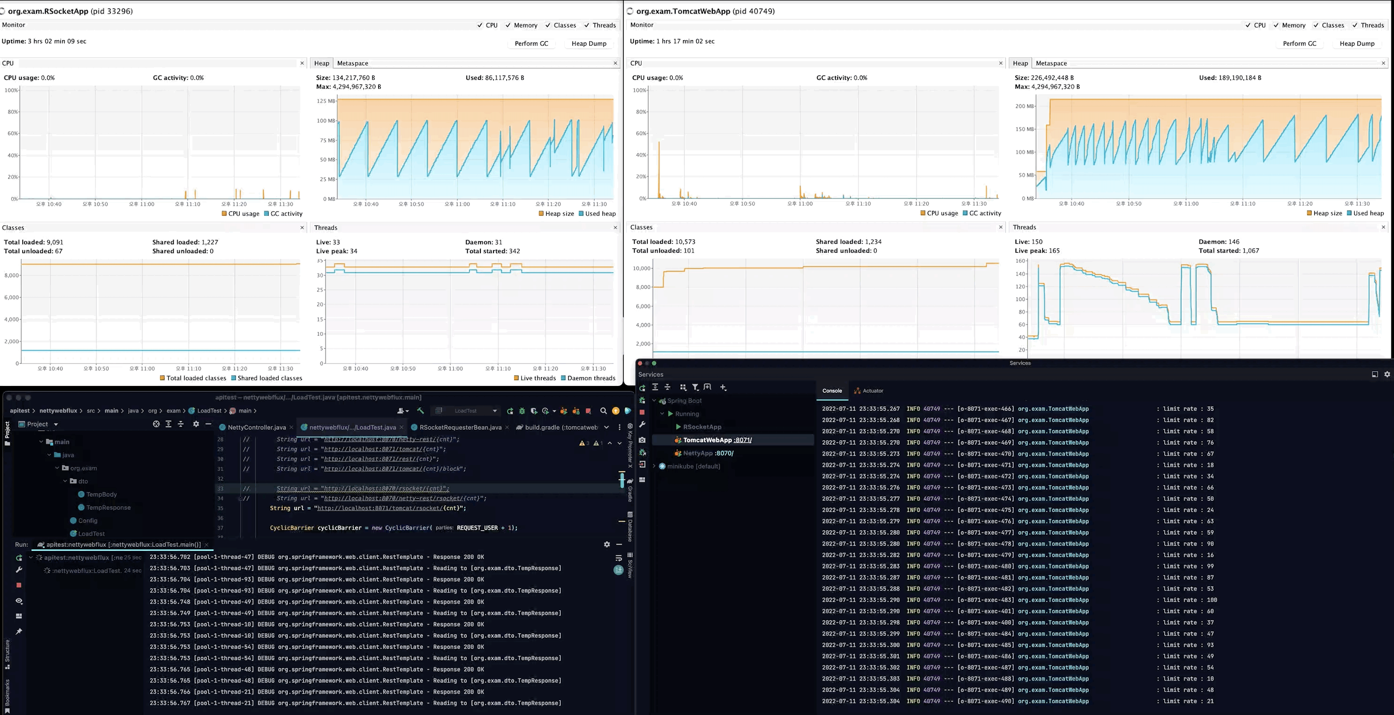Click the Build project hammer icon
1394x715 pixels.
pyautogui.click(x=421, y=411)
